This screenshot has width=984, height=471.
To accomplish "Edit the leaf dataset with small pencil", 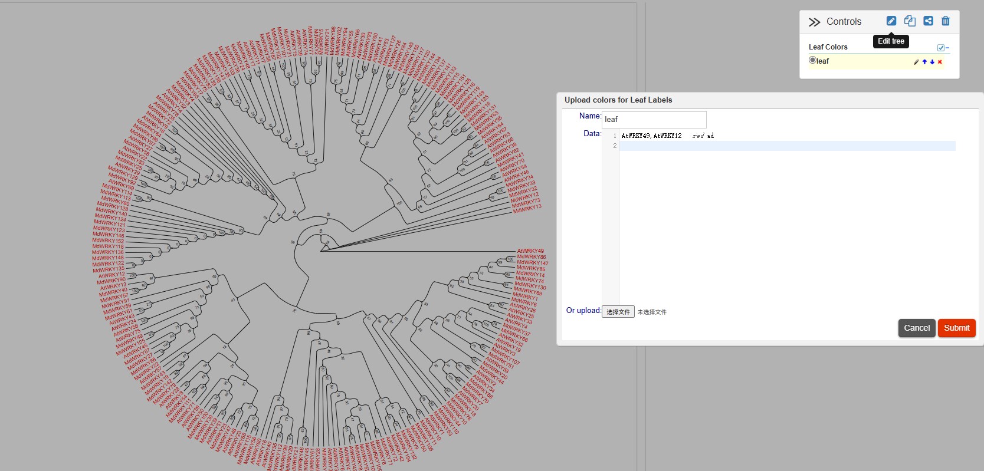I will click(916, 62).
